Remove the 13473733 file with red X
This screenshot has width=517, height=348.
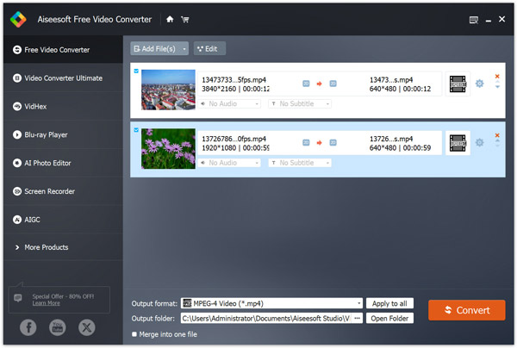[x=497, y=76]
